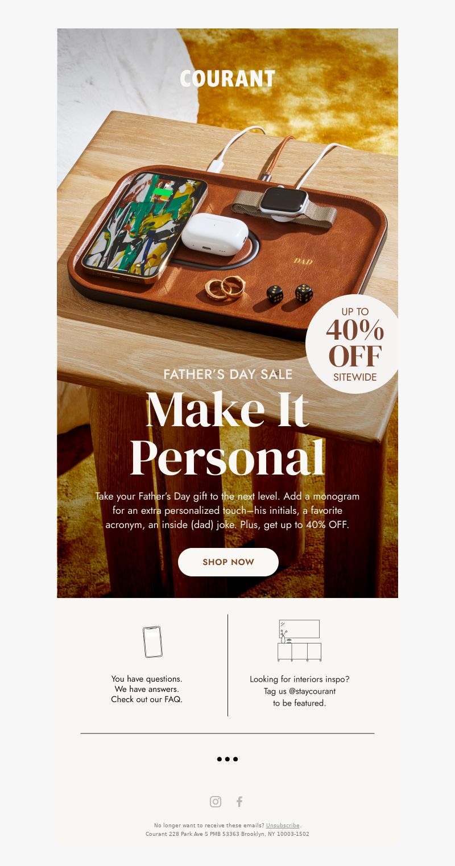The height and width of the screenshot is (866, 455).
Task: Click the FATHER'S DAY SALE heading
Action: 228,374
